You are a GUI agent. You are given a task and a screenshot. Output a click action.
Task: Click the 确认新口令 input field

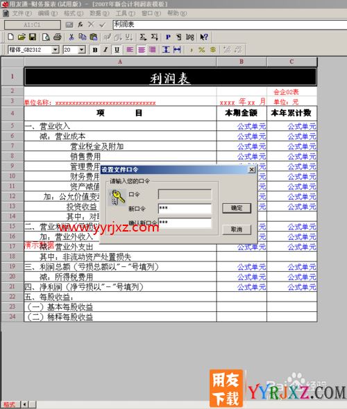pos(185,223)
